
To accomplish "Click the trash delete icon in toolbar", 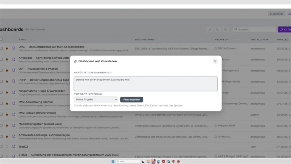I will click(225, 29).
